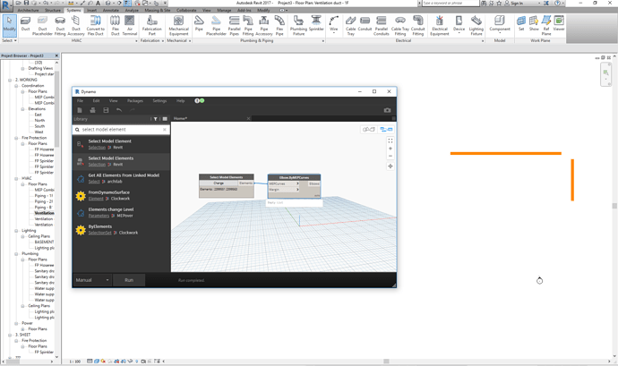Click Dynamo's save icon

[x=106, y=110]
